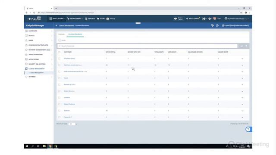276x155 pixels.
Task: Click the help circle icon left of Logout
Action: tap(217, 25)
